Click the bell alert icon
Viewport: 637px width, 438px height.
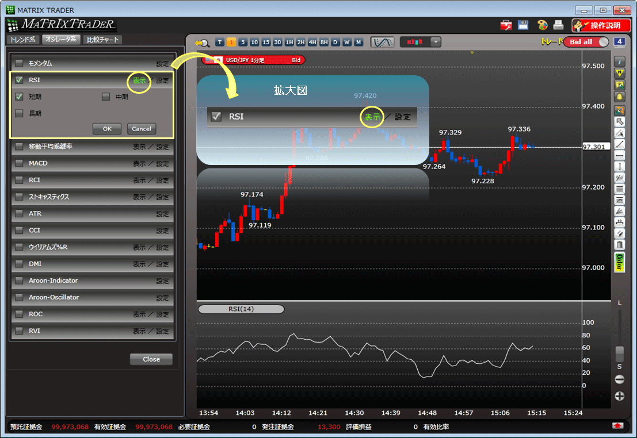point(620,97)
